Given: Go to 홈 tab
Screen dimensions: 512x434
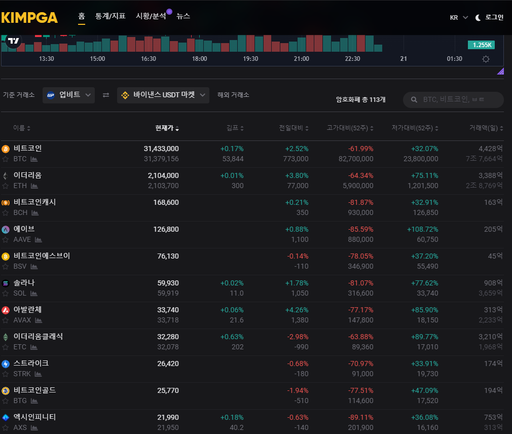Looking at the screenshot, I should (x=82, y=16).
